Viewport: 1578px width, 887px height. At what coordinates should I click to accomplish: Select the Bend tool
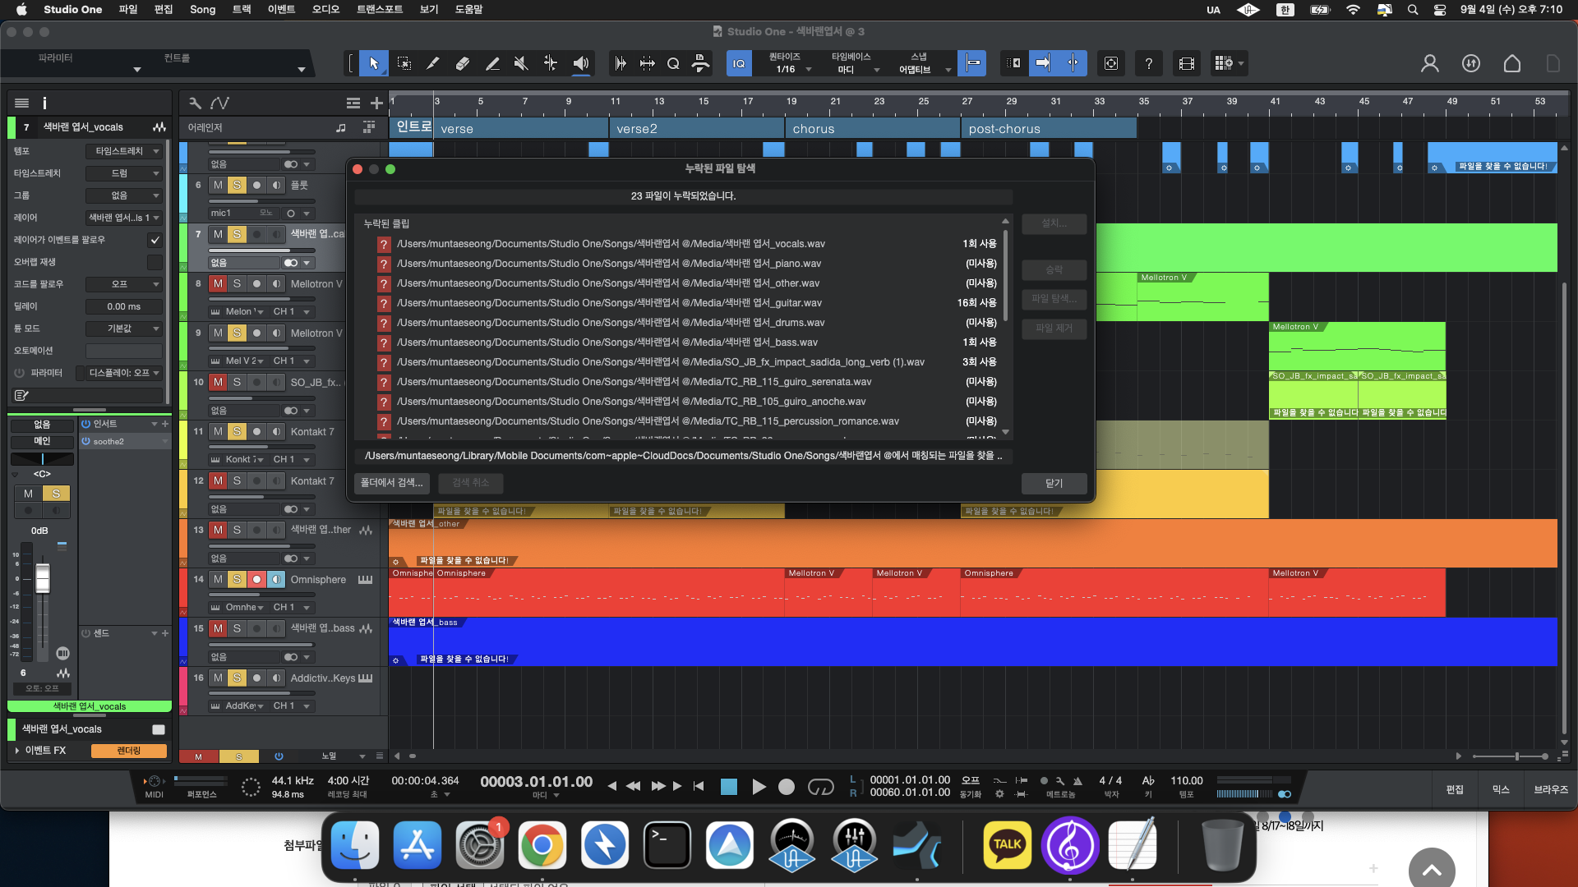tap(551, 63)
